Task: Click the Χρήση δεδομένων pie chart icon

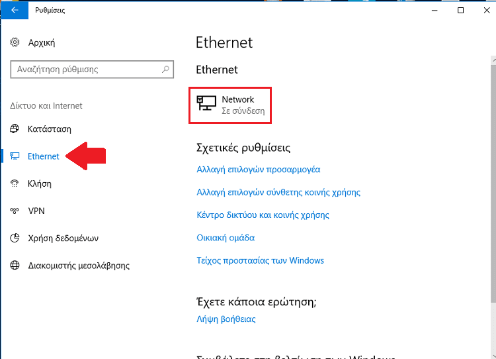Action: tap(15, 238)
